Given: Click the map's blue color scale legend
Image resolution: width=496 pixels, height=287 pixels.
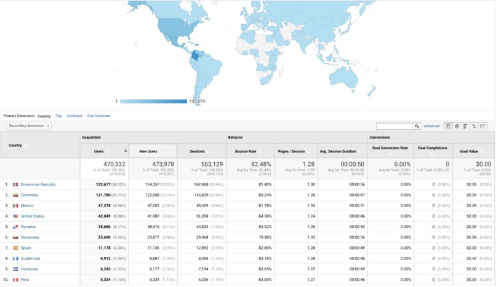Looking at the screenshot, I should [x=153, y=101].
